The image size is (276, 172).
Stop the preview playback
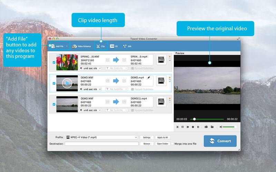pyautogui.click(x=193, y=127)
